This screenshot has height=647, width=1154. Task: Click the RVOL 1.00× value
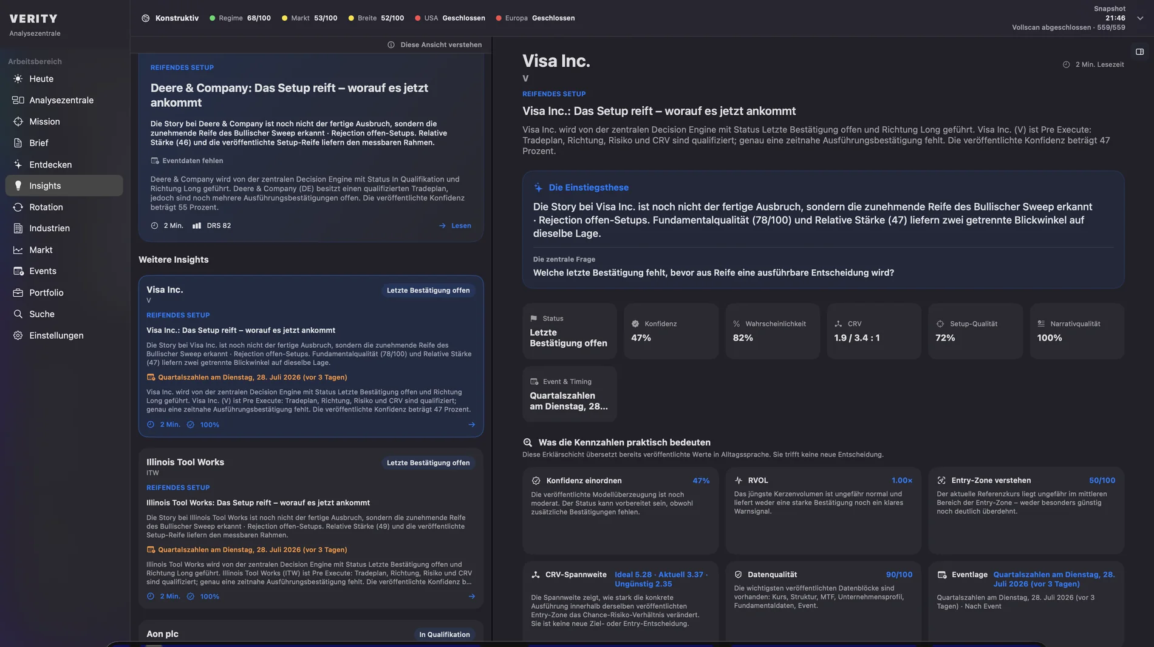click(902, 481)
